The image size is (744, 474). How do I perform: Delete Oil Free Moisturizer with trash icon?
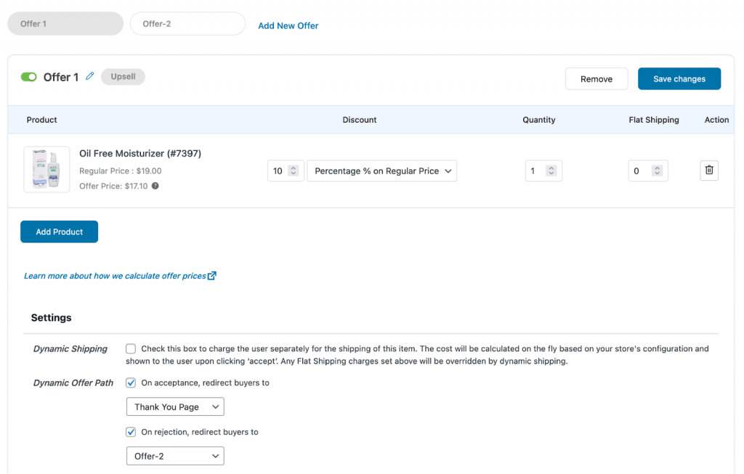coord(709,170)
